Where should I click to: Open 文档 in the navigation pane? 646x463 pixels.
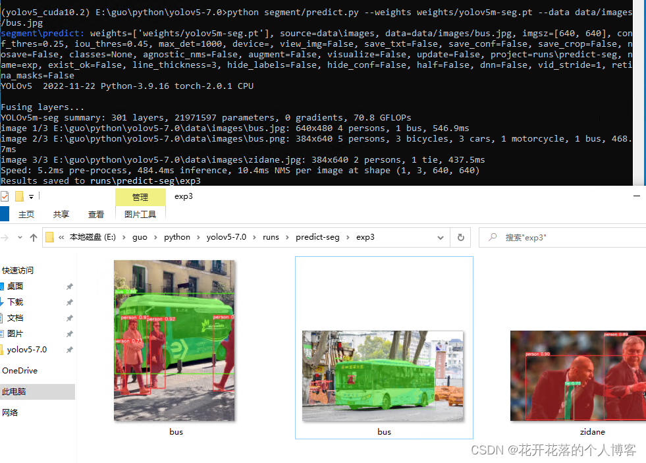[x=15, y=318]
